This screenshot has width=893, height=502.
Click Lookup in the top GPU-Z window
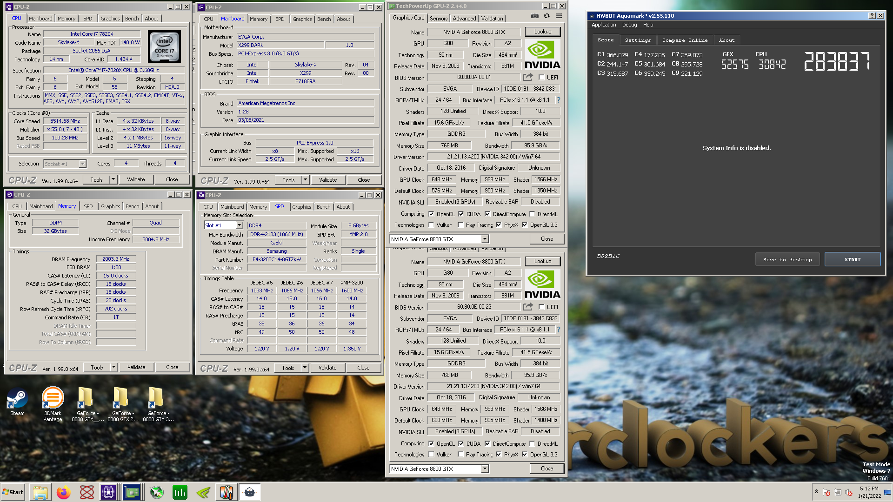[543, 32]
